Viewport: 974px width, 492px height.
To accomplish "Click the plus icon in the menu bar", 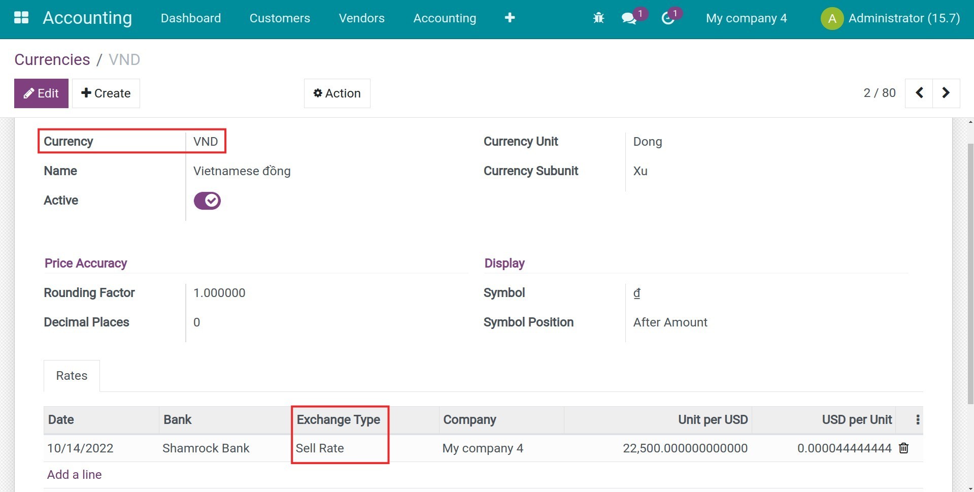I will click(509, 18).
